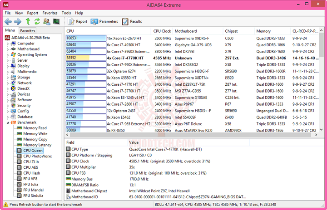Viewport: 327px width, 210px height.
Task: Sort by the CPU column header
Action: (108, 31)
